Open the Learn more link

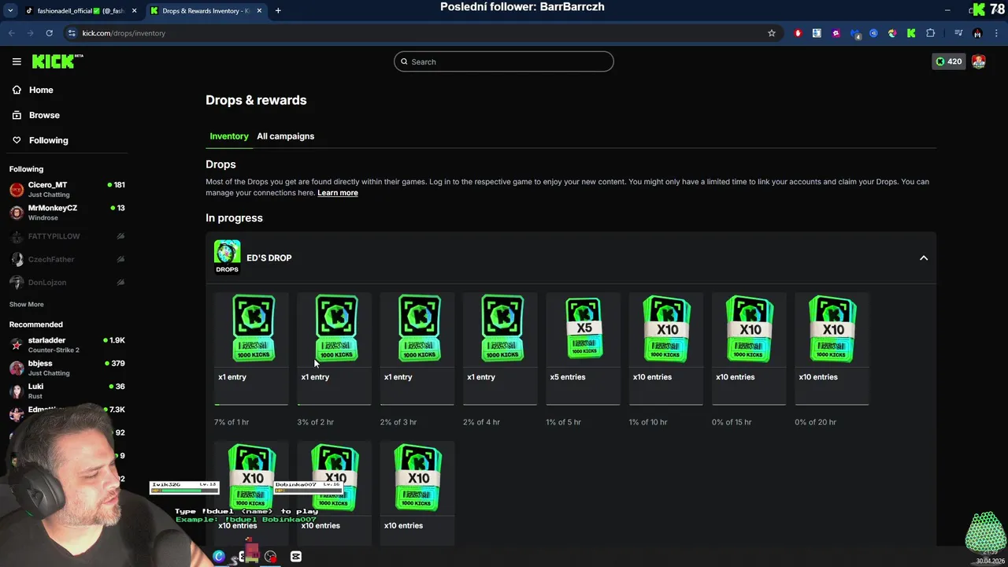pos(338,193)
